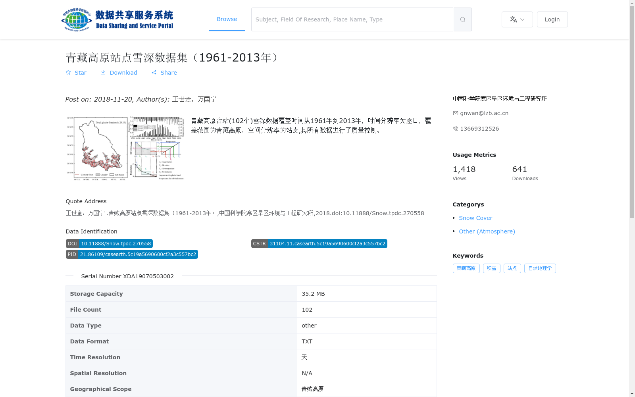The width and height of the screenshot is (635, 397).
Task: Click the page vertical scrollbar thumb
Action: click(x=632, y=112)
